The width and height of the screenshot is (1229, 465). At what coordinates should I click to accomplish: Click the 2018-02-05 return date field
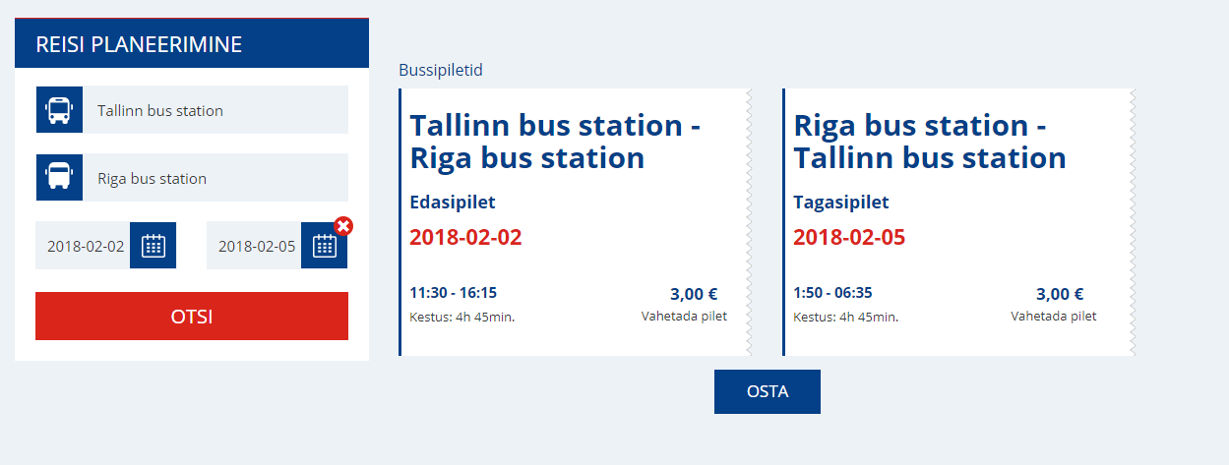(254, 245)
